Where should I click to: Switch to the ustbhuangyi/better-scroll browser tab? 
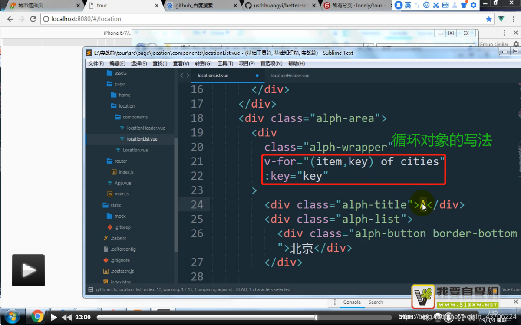pos(281,6)
